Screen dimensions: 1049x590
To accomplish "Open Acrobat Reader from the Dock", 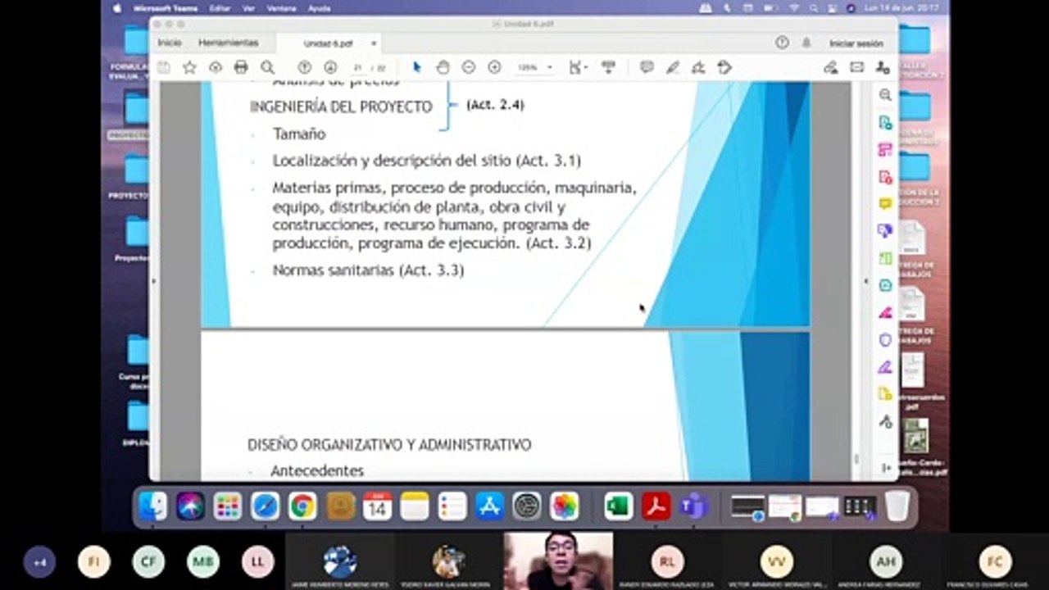I will [656, 506].
